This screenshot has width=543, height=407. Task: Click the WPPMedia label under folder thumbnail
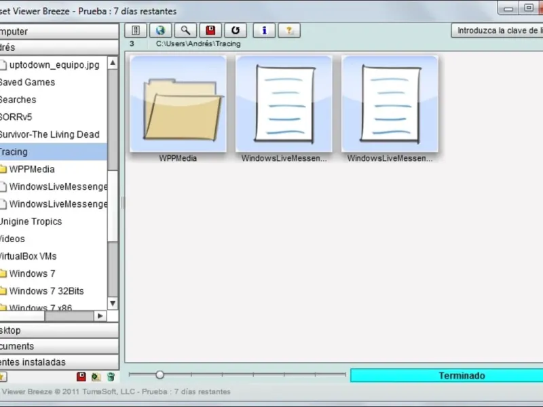click(178, 158)
